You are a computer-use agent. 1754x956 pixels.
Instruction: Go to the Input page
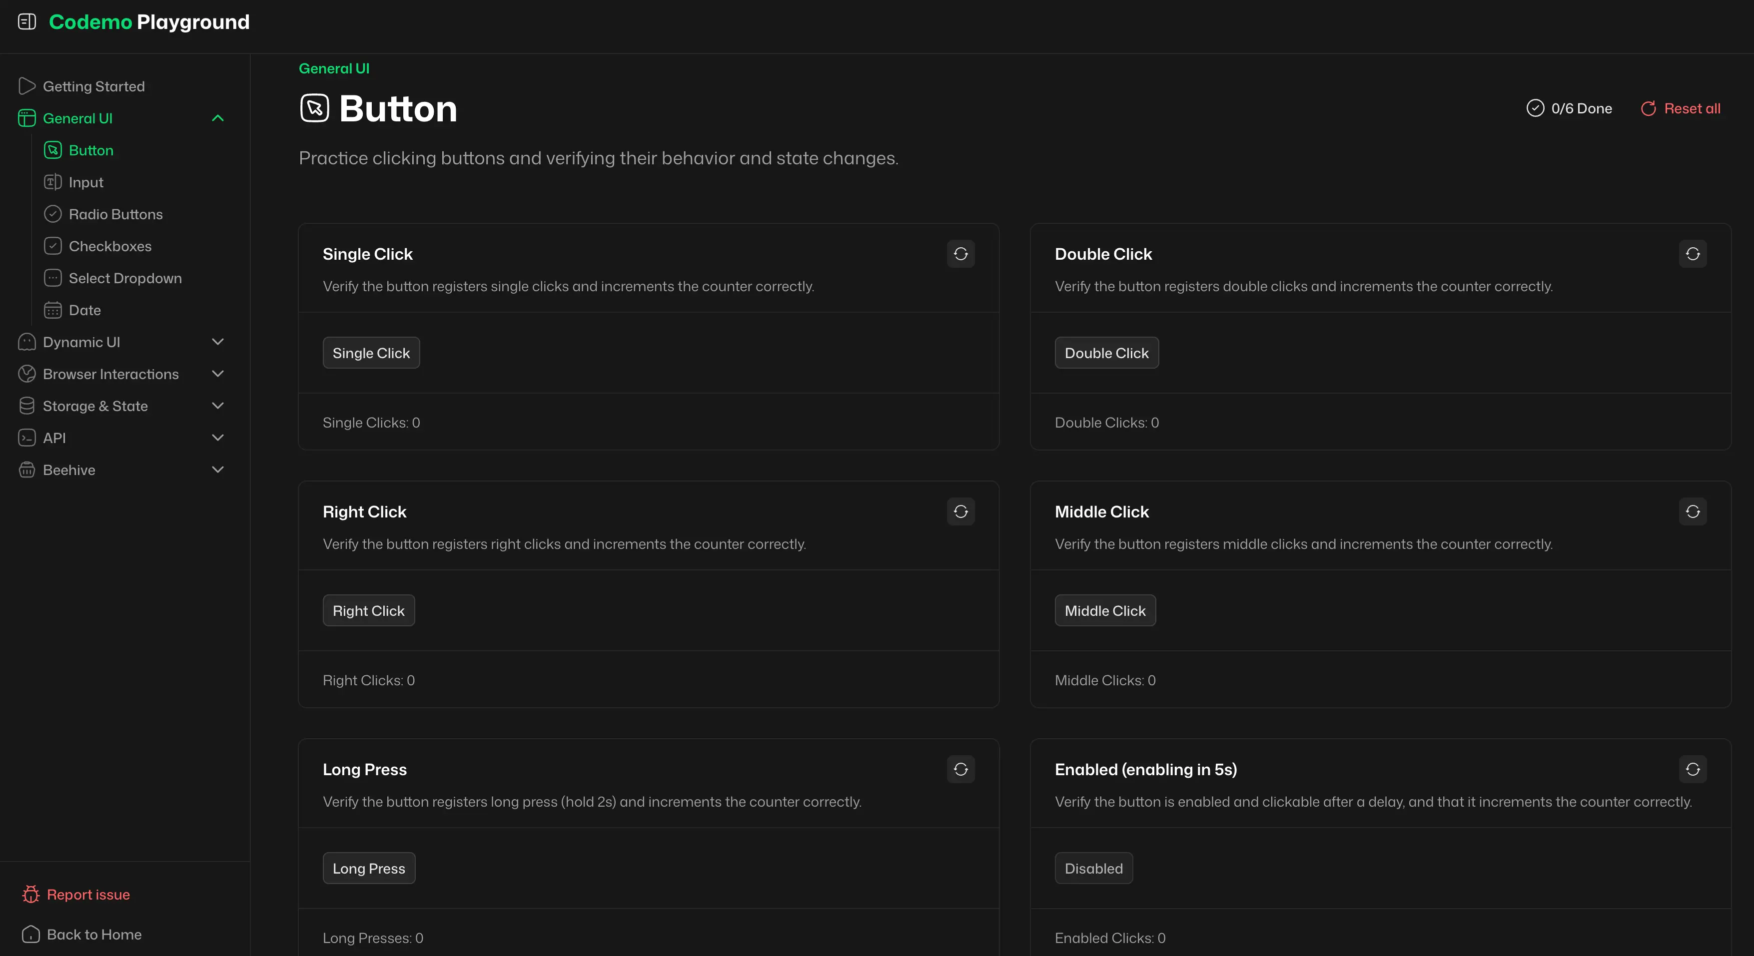point(86,182)
